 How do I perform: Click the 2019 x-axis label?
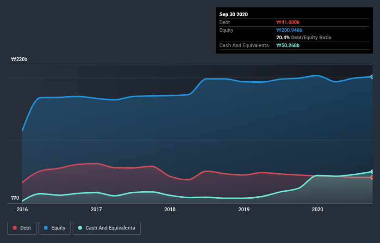tap(244, 209)
